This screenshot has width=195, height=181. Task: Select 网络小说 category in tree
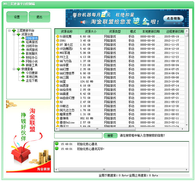32,61
